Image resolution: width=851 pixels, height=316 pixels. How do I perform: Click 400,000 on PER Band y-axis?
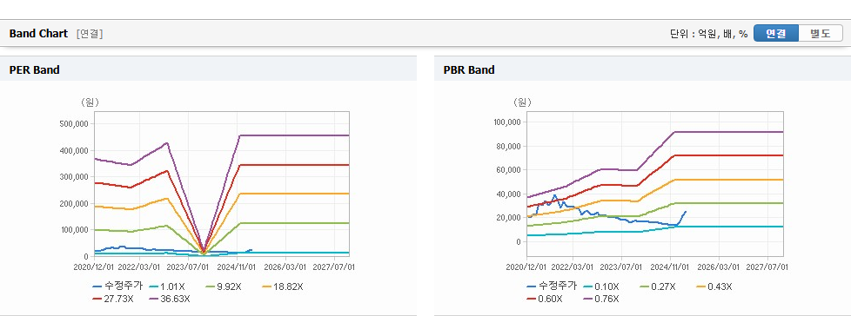click(74, 150)
